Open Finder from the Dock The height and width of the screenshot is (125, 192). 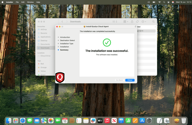click(9, 121)
